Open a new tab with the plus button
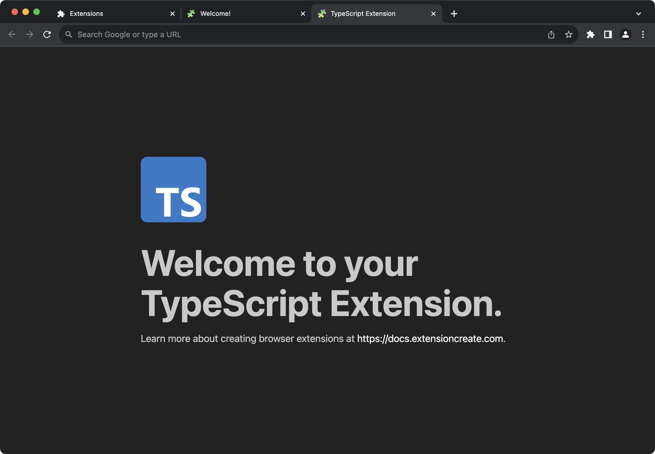The width and height of the screenshot is (655, 454). (454, 14)
